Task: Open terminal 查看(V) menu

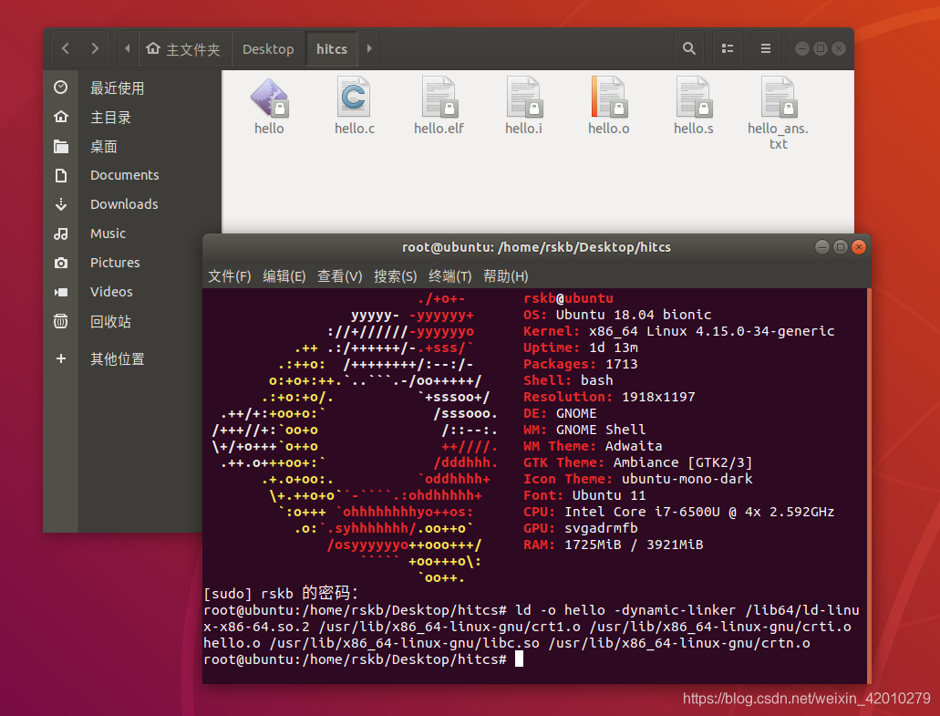Action: 340,276
